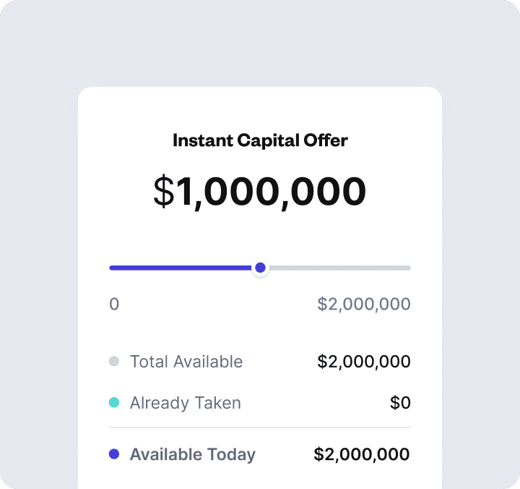520x489 pixels.
Task: Click the teal dot beside Already Taken
Action: coord(114,402)
